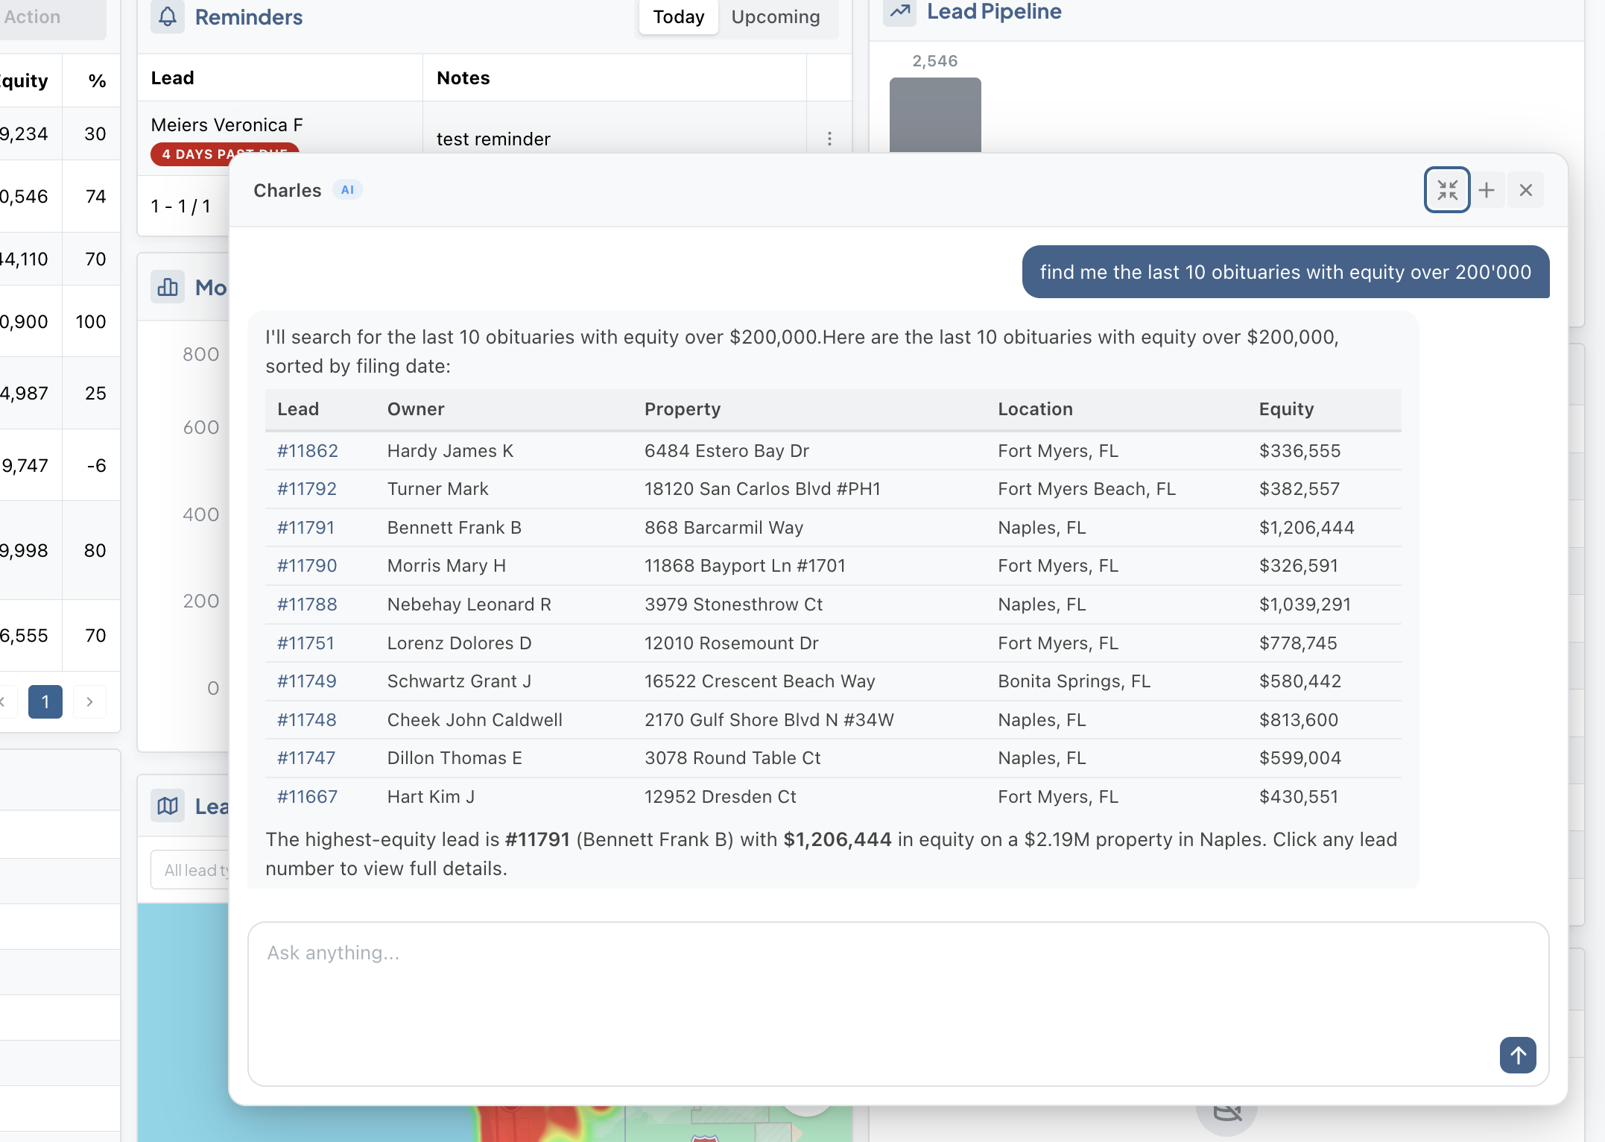Open lead #11667 Hart Kim J
This screenshot has width=1605, height=1142.
coord(307,797)
